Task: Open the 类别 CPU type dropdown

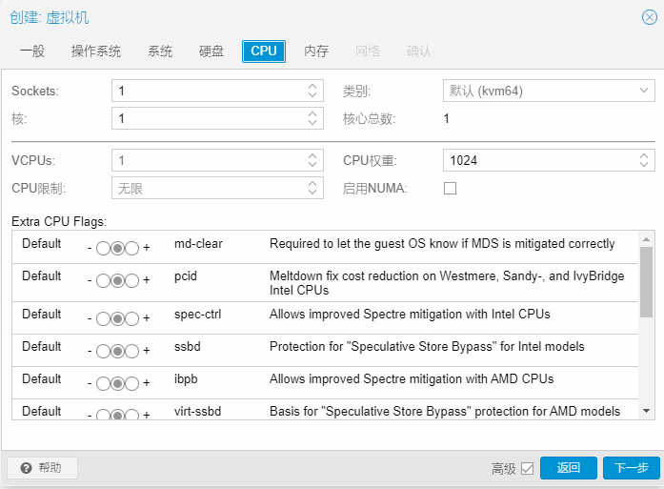Action: pos(549,91)
